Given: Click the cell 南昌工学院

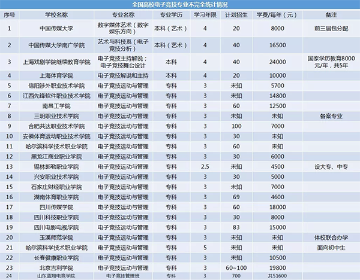Looking at the screenshot, I should (56, 106).
